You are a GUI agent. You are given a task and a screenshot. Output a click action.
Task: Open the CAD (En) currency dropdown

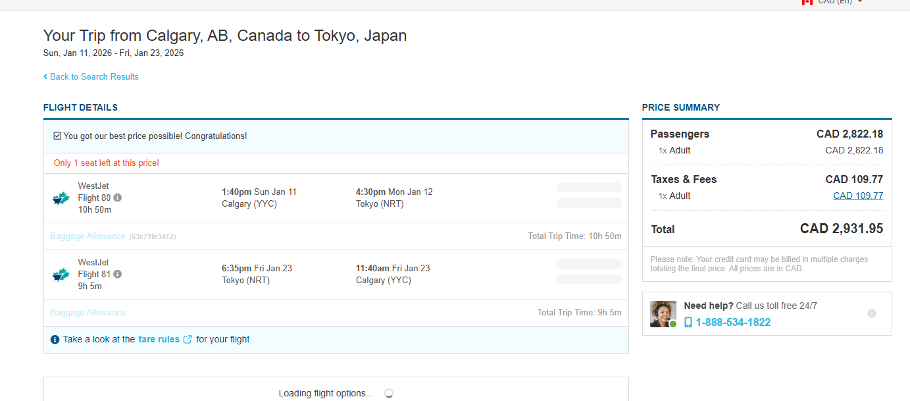coord(836,2)
